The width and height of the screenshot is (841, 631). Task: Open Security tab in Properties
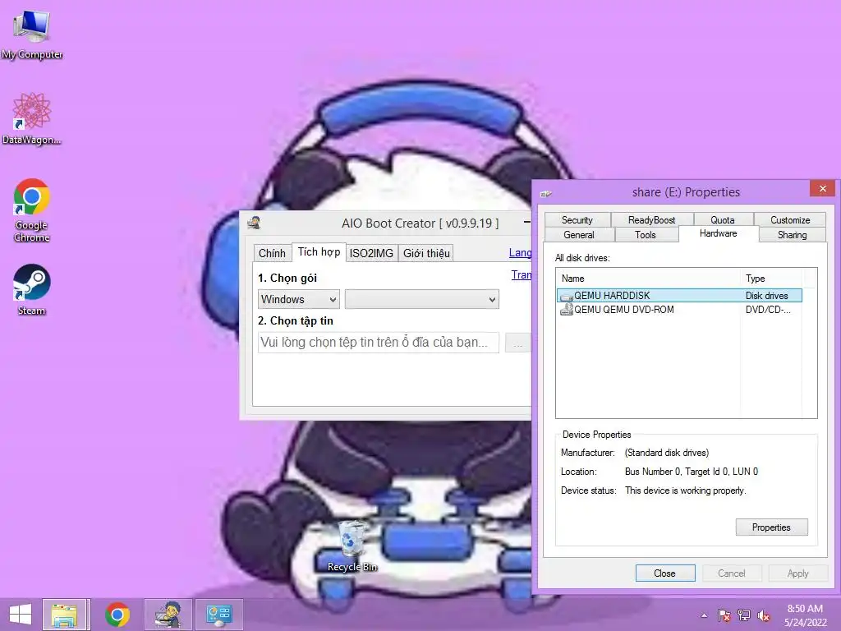[577, 220]
